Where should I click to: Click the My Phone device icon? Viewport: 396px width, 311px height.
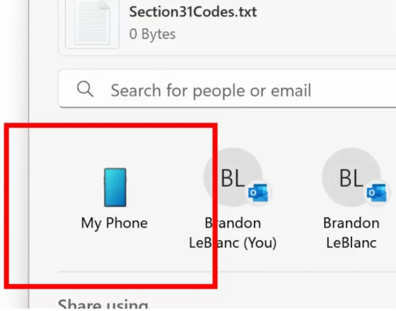[x=115, y=187]
